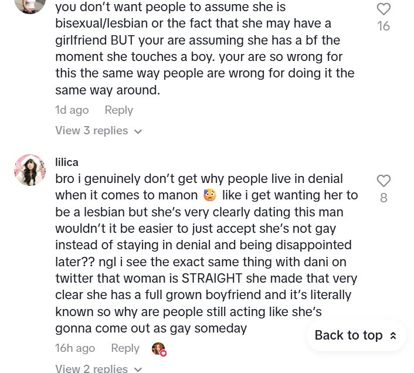Image resolution: width=414 pixels, height=373 pixels.
Task: Click the 8 like count
Action: [x=384, y=198]
